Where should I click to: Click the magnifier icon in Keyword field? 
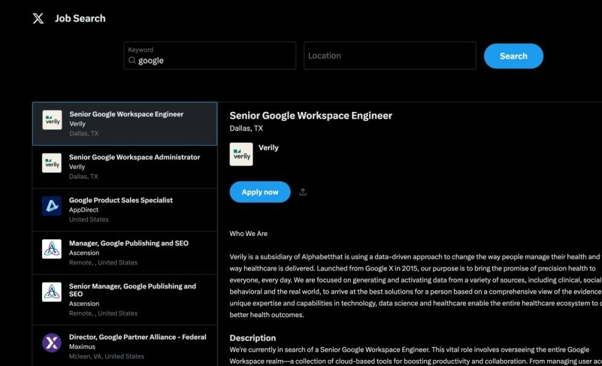132,60
